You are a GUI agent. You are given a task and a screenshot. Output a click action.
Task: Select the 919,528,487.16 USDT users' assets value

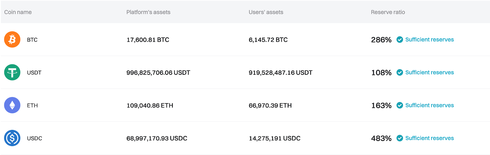pos(280,73)
